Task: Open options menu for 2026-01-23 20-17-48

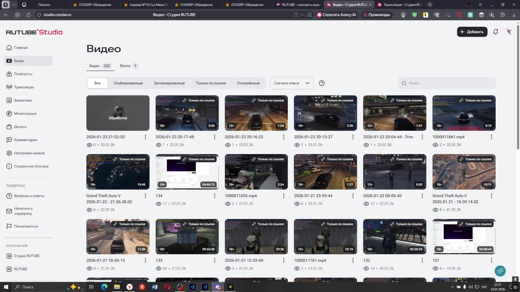Action: click(214, 137)
